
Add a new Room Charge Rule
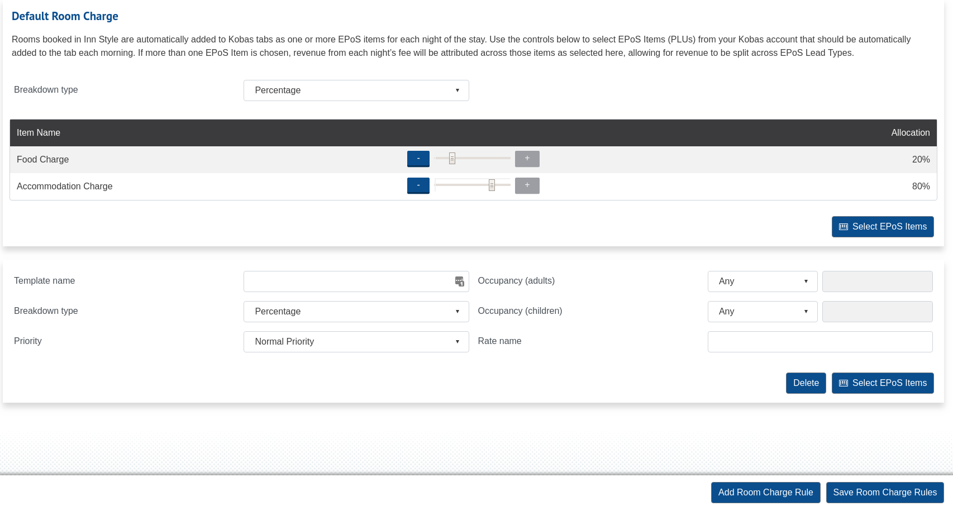[x=765, y=493]
